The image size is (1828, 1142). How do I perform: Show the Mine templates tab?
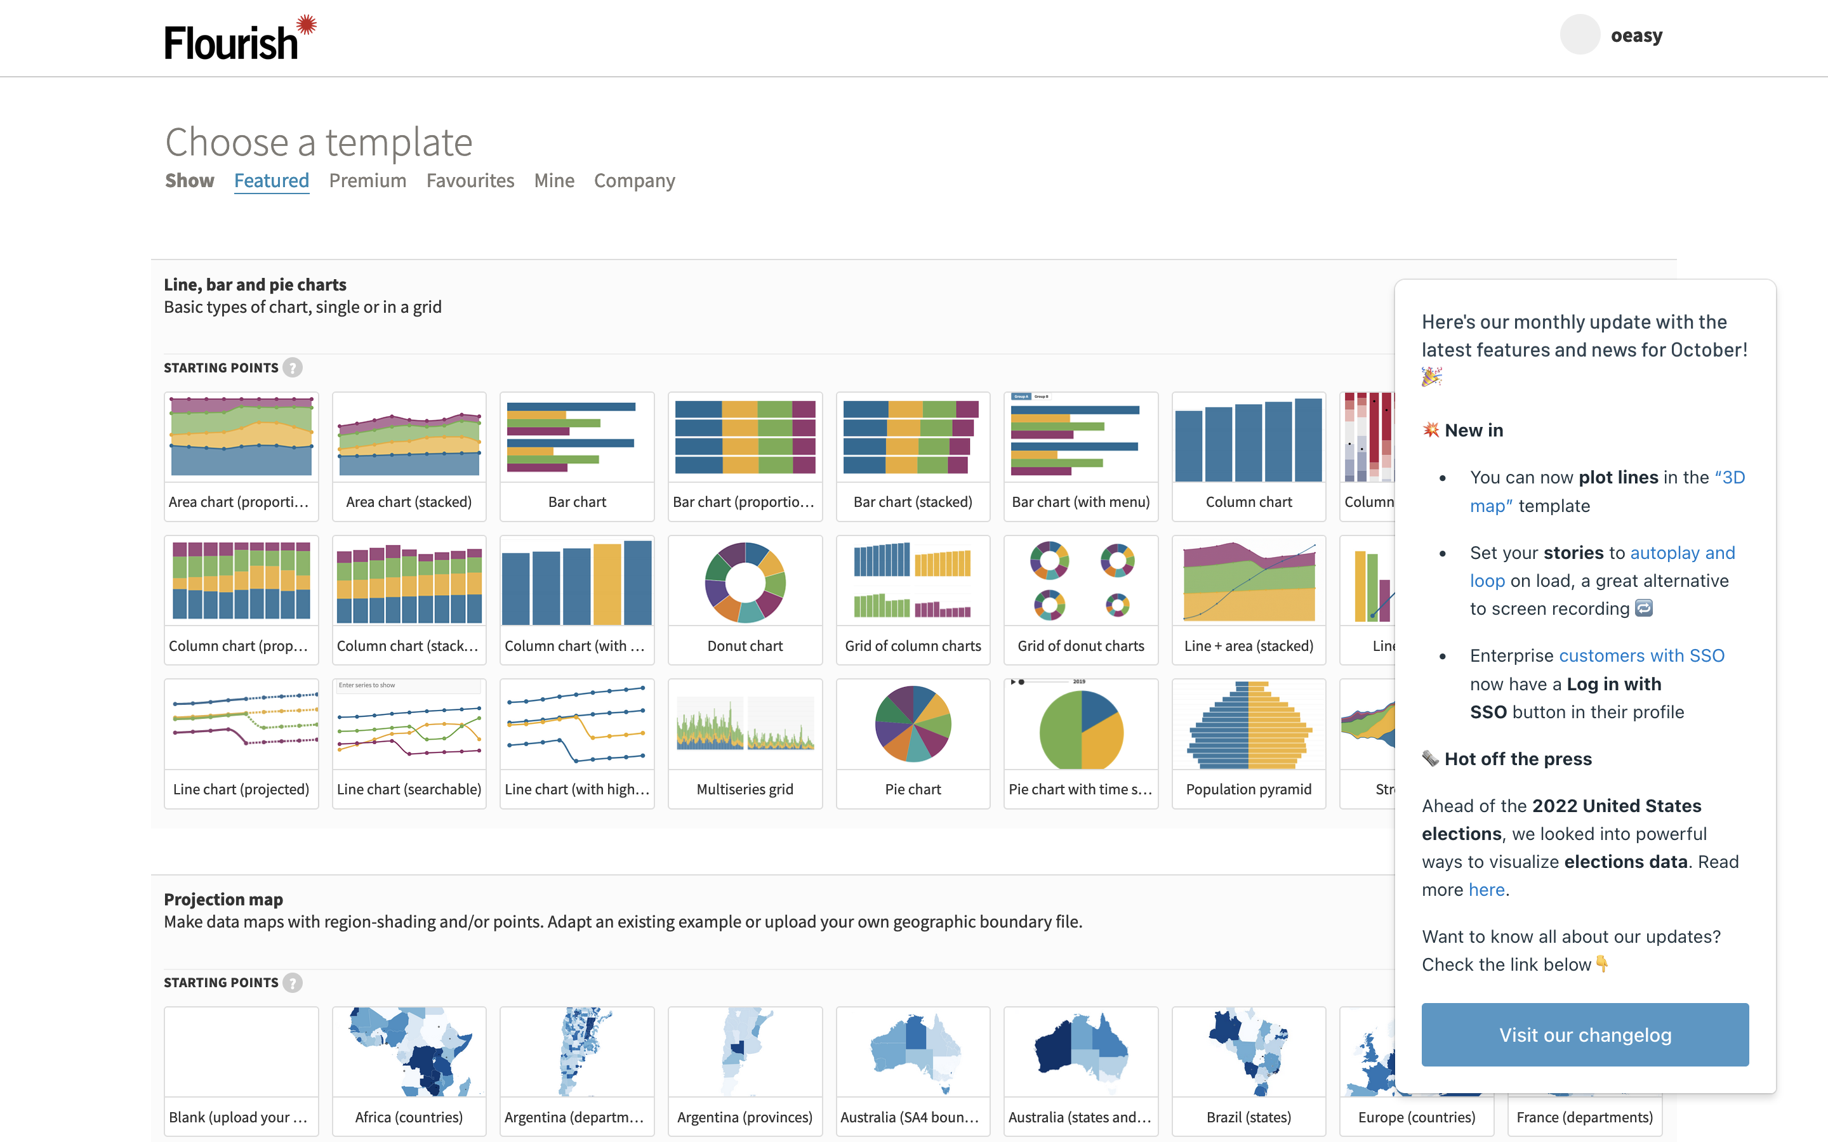click(x=553, y=181)
